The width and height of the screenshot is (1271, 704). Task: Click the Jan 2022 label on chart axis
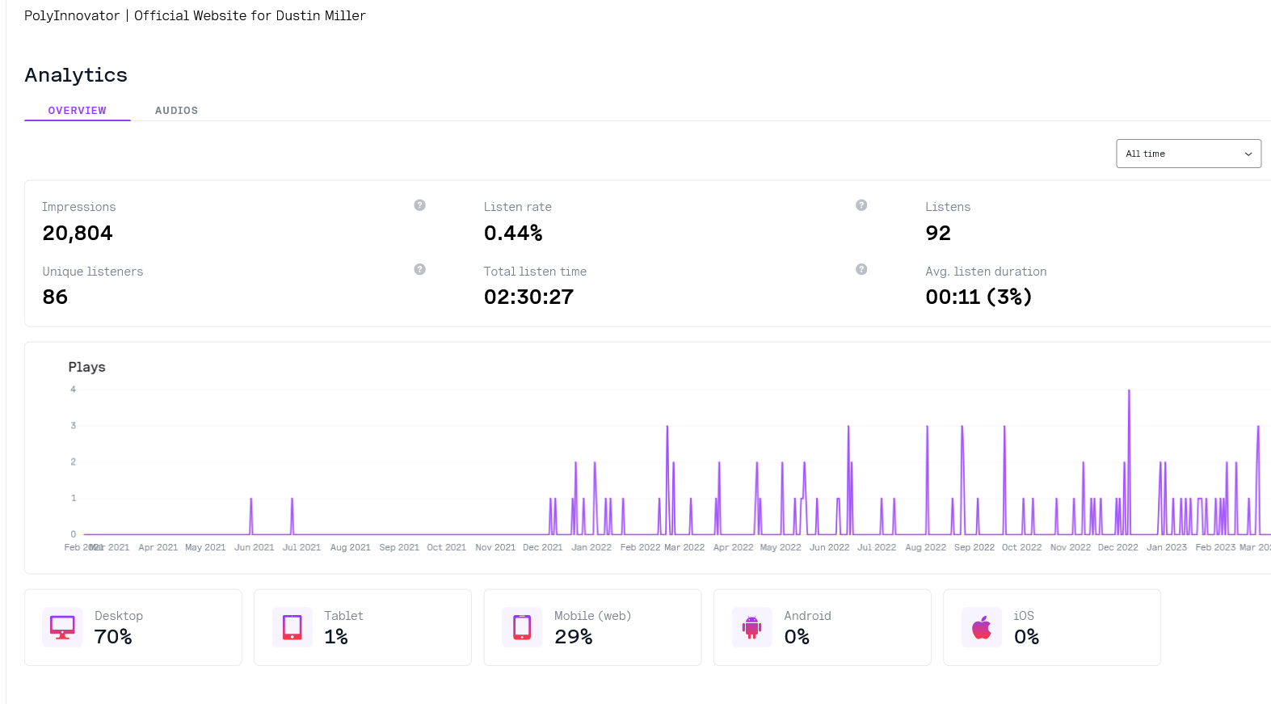click(591, 547)
